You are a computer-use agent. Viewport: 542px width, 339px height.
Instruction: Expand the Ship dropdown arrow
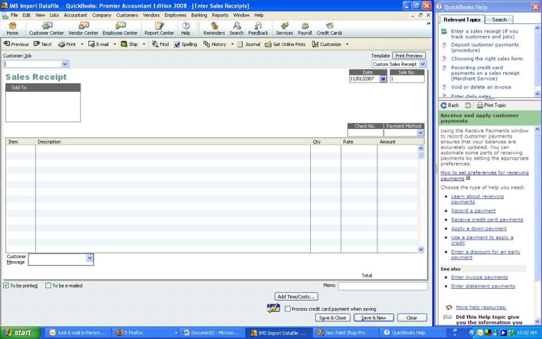click(144, 44)
